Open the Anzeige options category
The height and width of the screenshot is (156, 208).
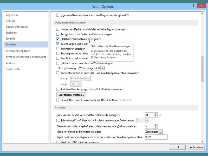26,21
